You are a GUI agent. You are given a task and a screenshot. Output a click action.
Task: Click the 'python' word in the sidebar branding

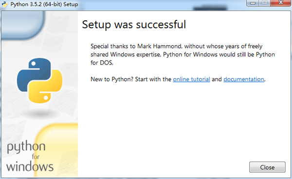coord(26,146)
